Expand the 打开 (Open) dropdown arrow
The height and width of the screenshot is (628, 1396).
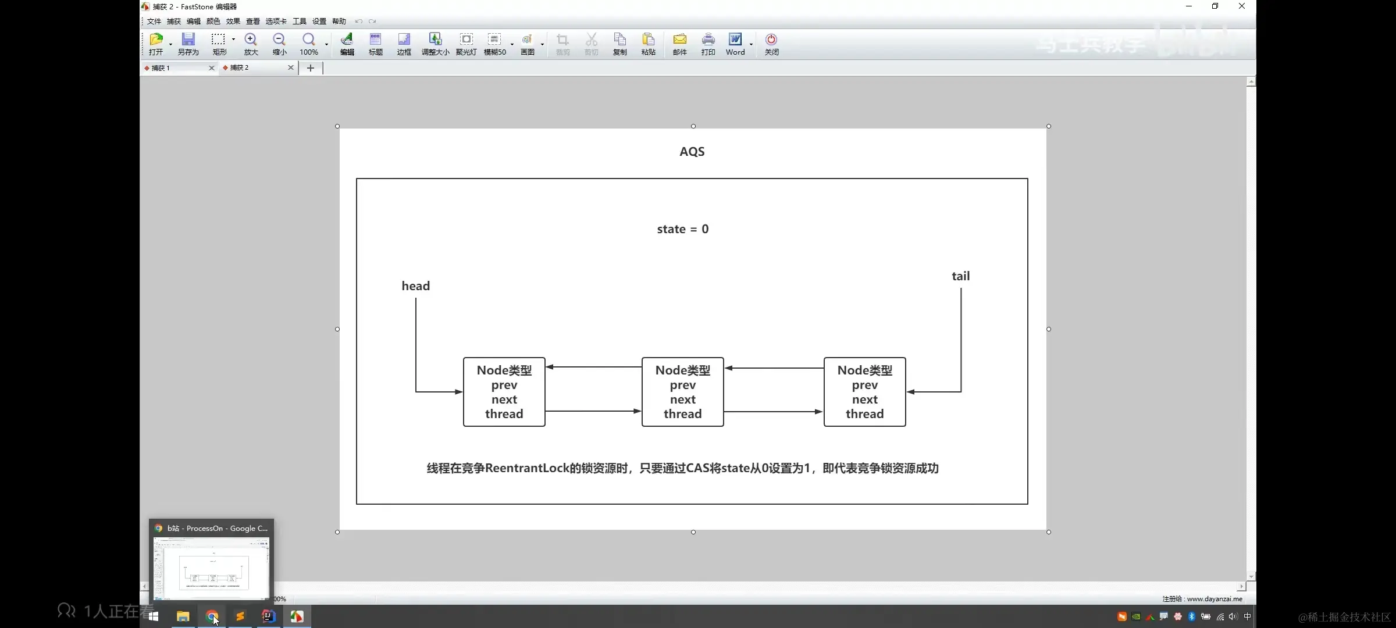tap(170, 44)
